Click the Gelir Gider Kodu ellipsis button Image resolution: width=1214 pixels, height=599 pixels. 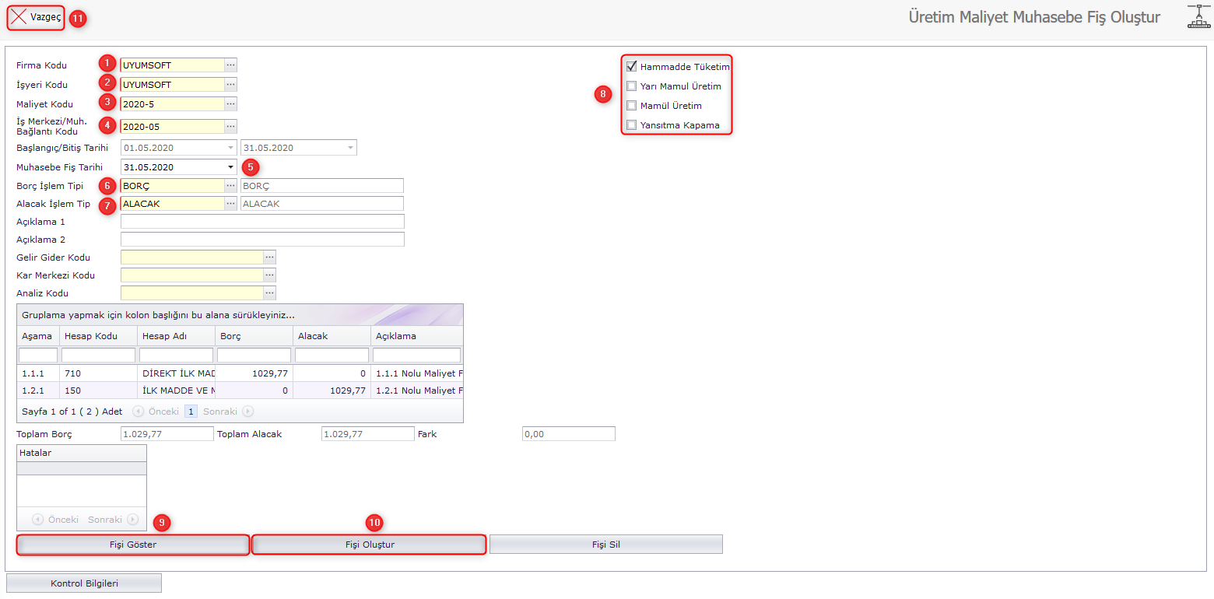click(269, 257)
